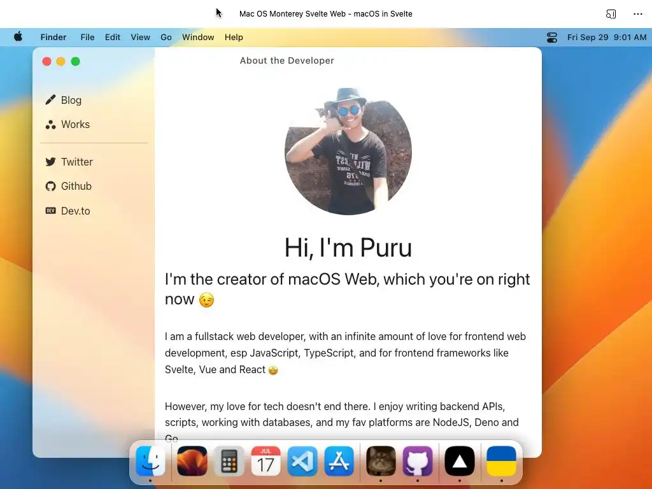
Task: Click the 'Hi, I'm Puru' heading
Action: point(348,248)
